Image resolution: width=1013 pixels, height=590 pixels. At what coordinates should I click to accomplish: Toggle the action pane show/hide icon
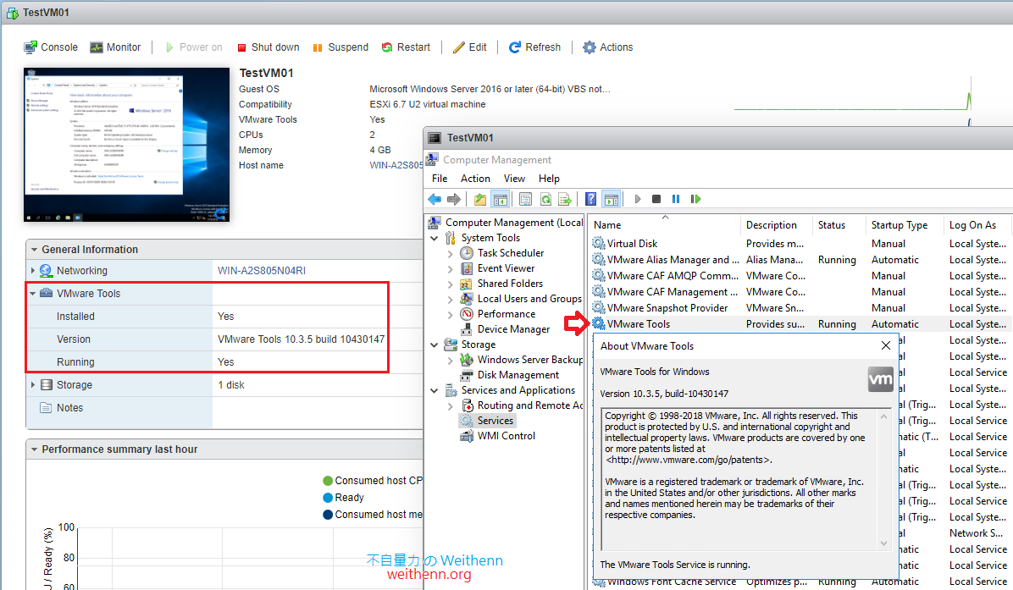pos(612,198)
